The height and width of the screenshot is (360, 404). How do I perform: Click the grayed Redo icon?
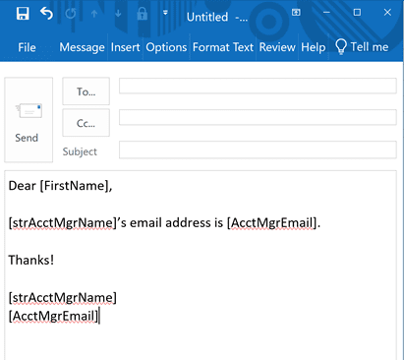click(71, 14)
